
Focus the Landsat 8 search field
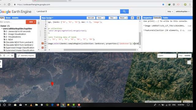click(x=78, y=12)
